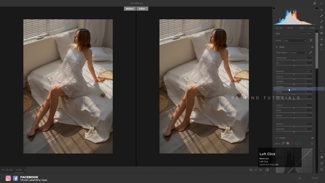
Task: Click the Exposure value field
Action: click(x=309, y=71)
